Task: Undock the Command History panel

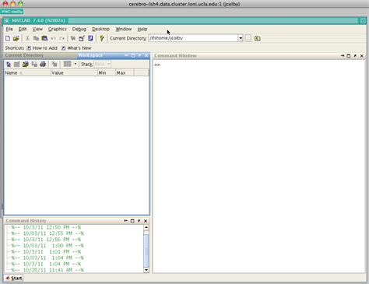Action: (139, 221)
